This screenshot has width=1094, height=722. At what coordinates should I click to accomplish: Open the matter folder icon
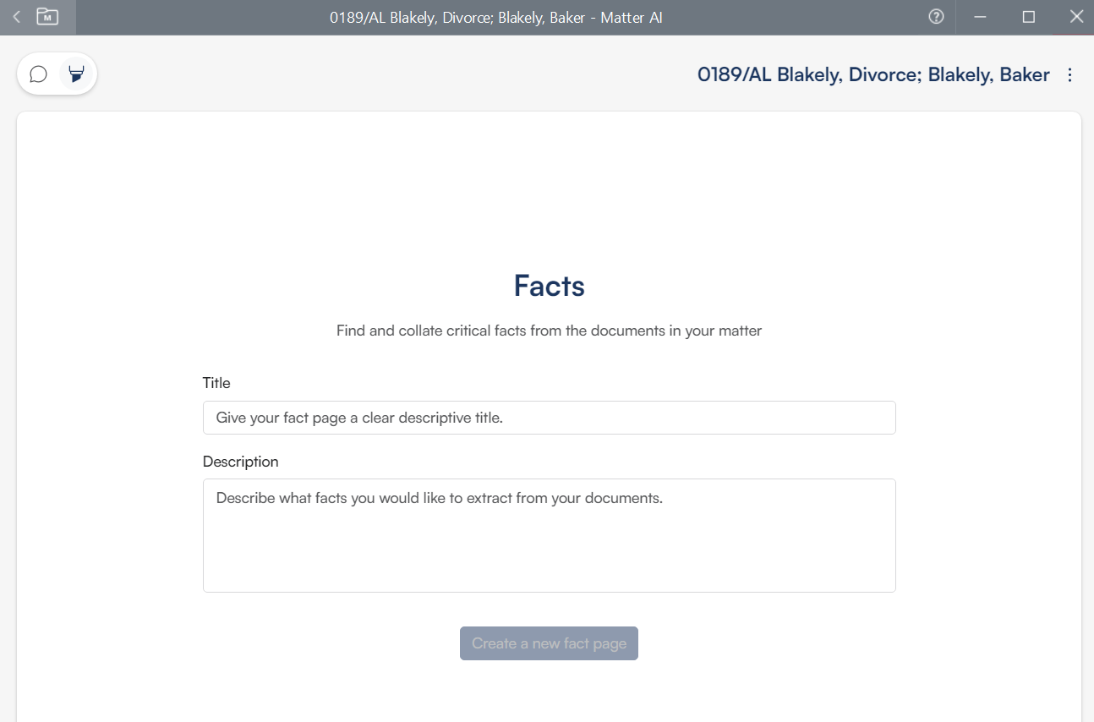point(47,17)
